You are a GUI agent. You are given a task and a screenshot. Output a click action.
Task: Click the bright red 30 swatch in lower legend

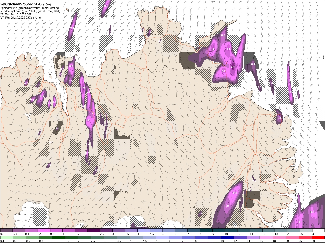(x=319, y=237)
